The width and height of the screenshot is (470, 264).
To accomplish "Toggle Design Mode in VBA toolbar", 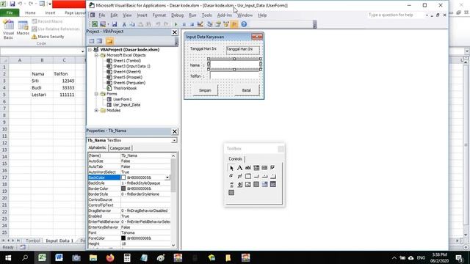I will coord(200,24).
